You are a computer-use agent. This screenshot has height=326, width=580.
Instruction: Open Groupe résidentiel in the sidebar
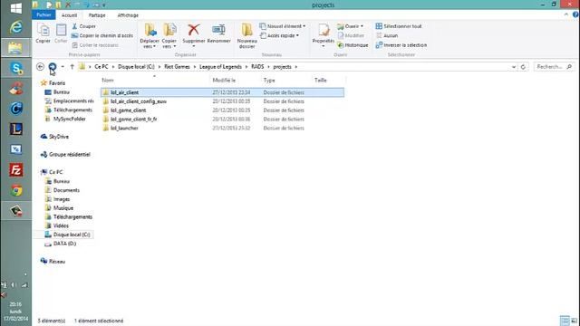65,155
